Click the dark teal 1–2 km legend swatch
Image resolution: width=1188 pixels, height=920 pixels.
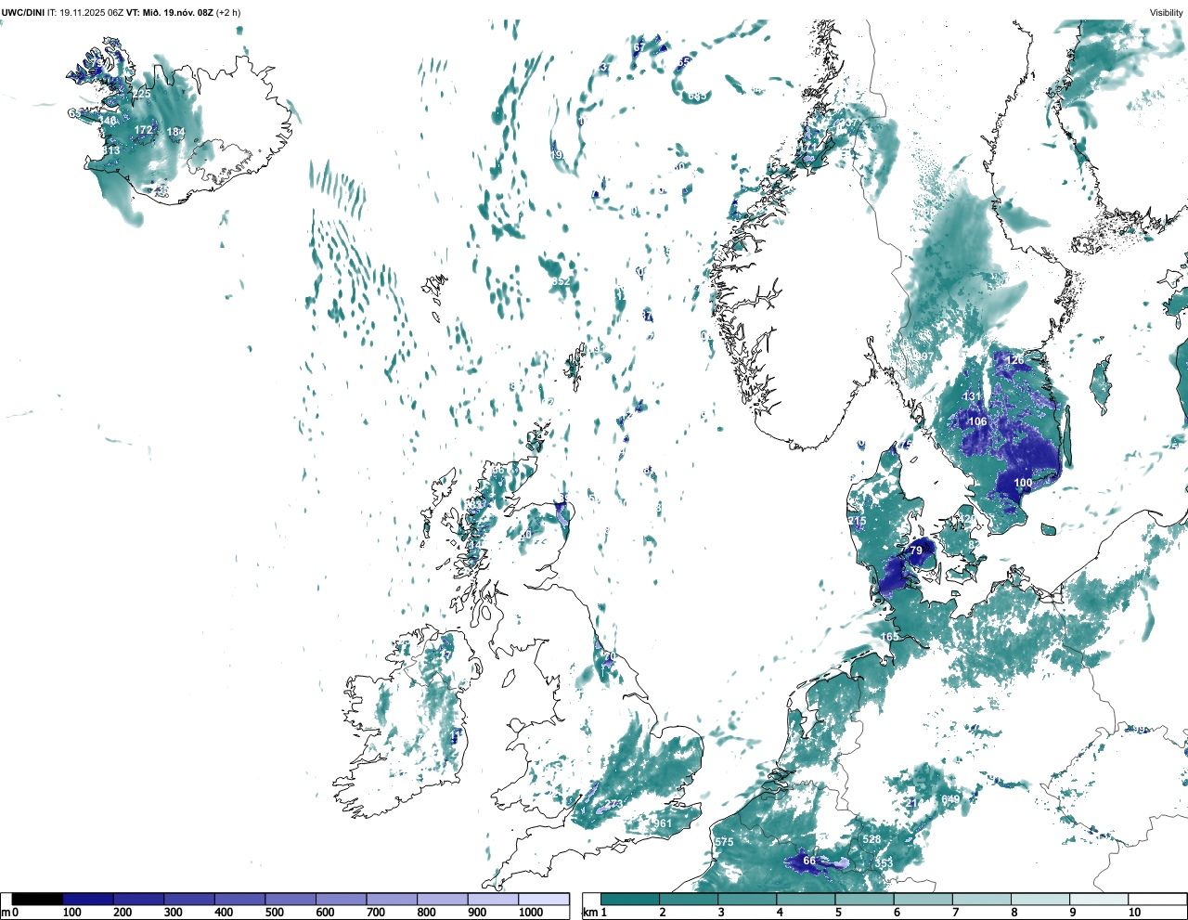point(630,899)
